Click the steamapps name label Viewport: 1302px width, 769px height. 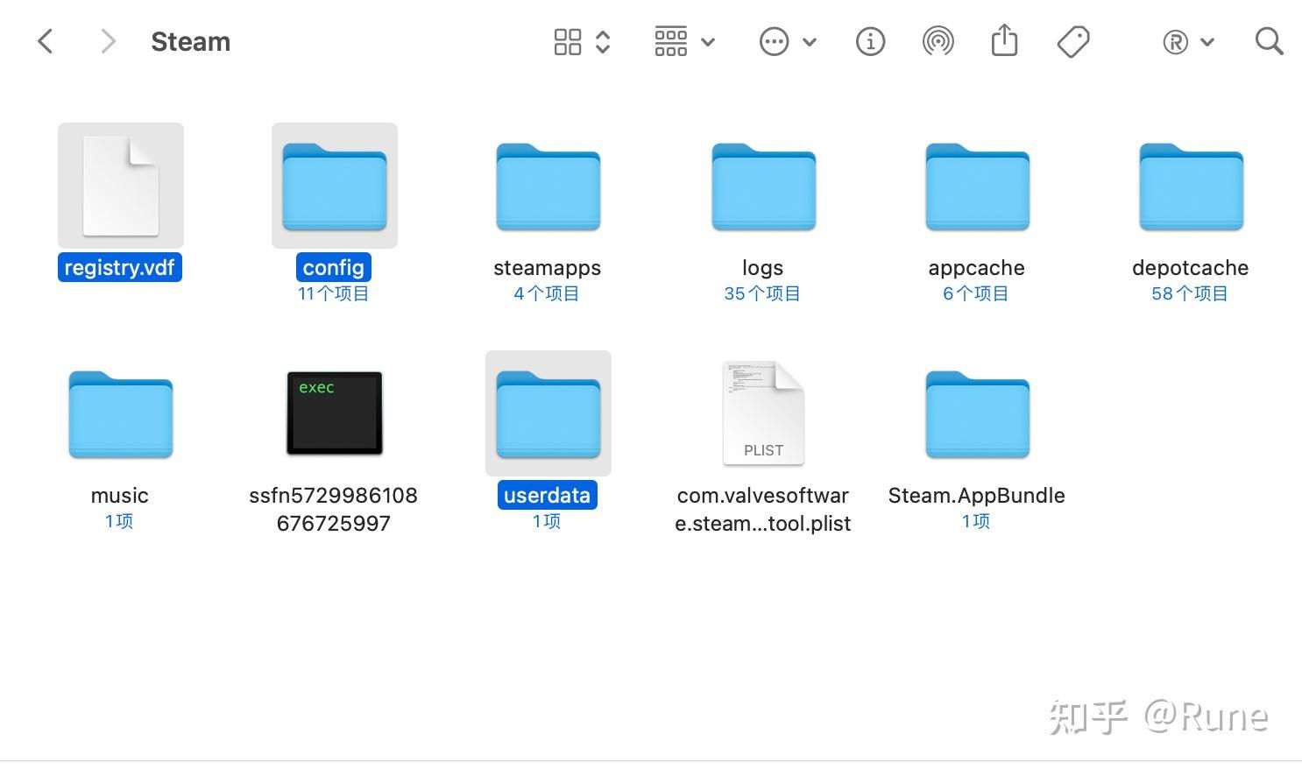[548, 267]
